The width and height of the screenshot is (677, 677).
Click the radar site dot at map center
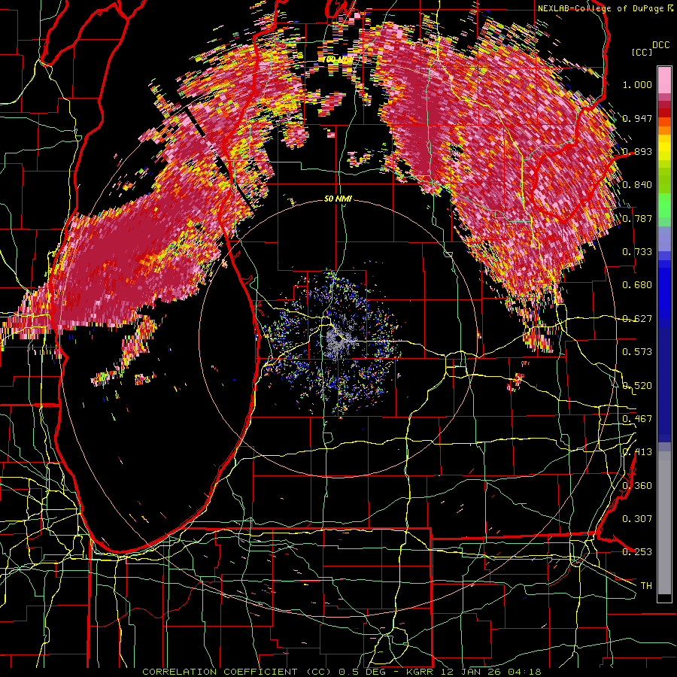click(x=338, y=339)
